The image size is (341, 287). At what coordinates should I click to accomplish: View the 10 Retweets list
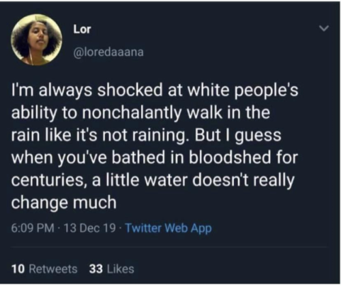tap(44, 269)
